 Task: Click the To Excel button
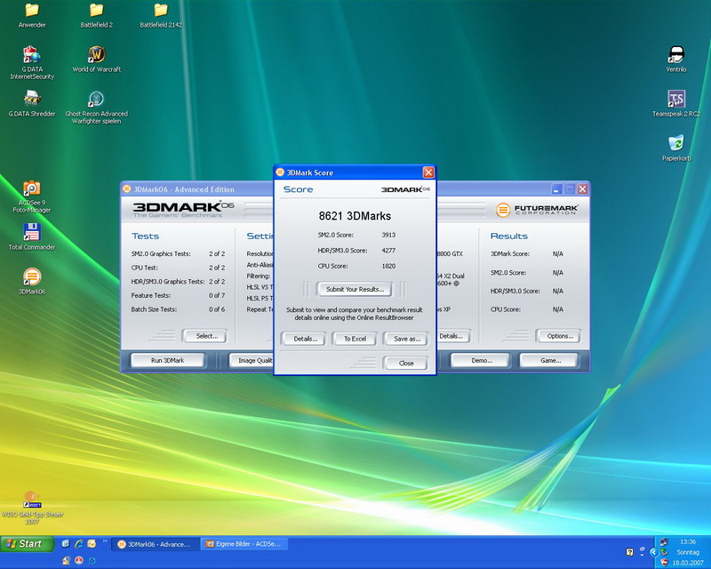point(355,339)
